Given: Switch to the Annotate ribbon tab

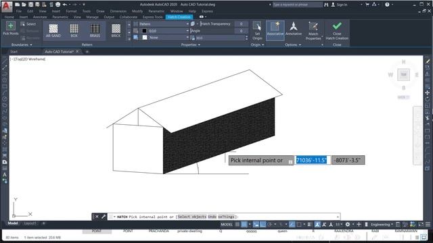Looking at the screenshot, I should coord(40,17).
